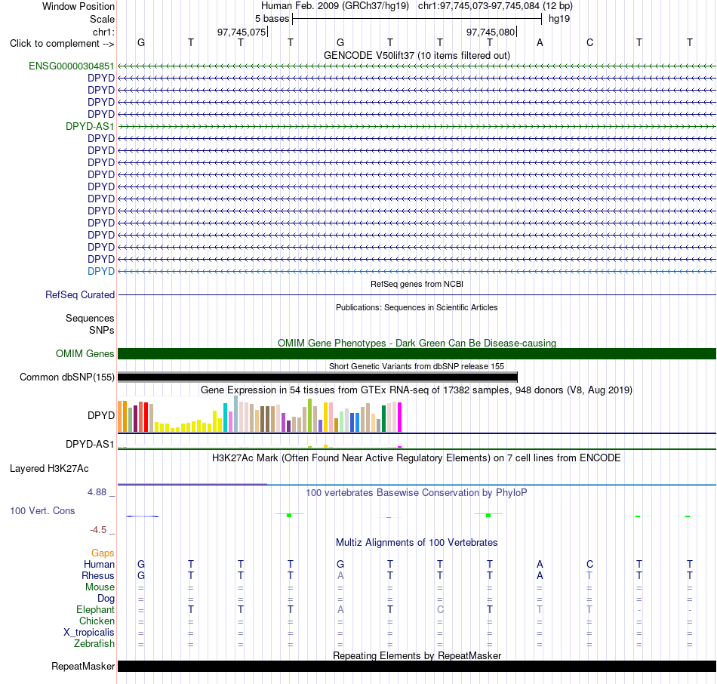Open the RefSeq Curated track label
Screen dimensions: 717x684
pos(80,294)
